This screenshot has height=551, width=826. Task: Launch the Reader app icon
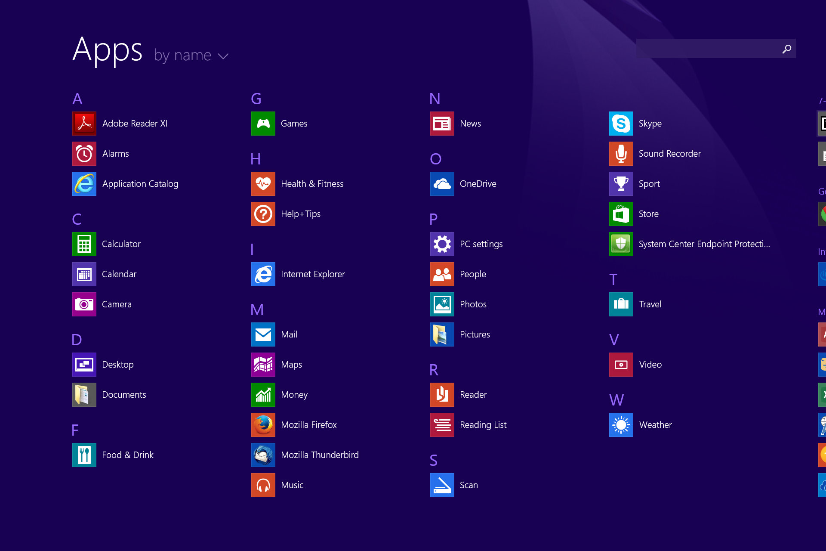pos(442,395)
